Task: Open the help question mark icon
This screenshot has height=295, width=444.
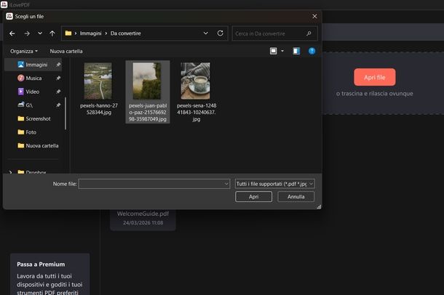Action: [x=312, y=51]
